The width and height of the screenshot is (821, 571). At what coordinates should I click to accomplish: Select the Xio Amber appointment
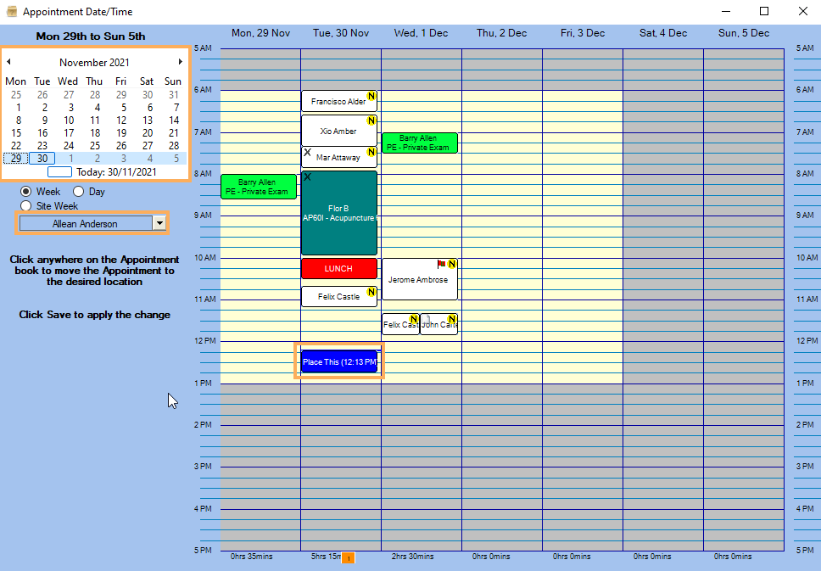[x=338, y=131]
